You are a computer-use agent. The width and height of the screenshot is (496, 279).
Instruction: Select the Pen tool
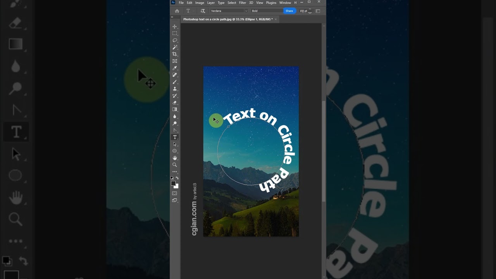[175, 130]
